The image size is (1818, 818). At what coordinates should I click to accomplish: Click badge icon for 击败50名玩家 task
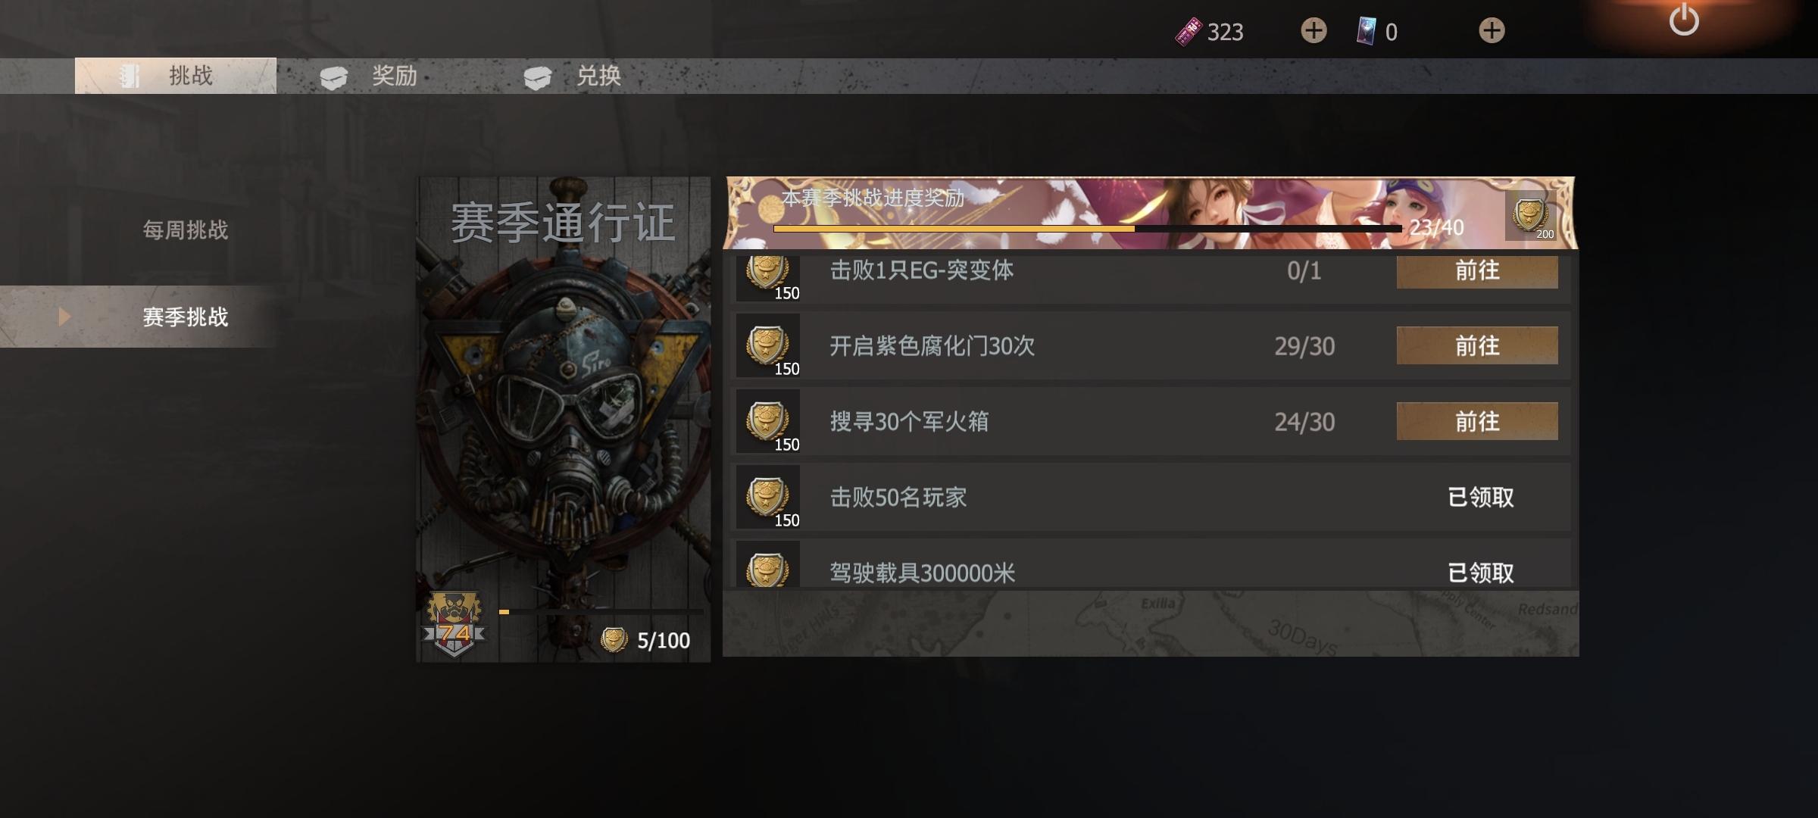tap(767, 498)
